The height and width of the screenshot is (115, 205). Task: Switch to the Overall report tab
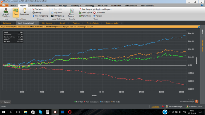point(62,23)
